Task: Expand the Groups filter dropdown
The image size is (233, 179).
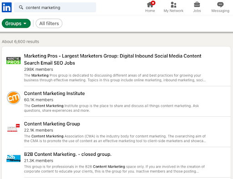Action: tap(16, 24)
